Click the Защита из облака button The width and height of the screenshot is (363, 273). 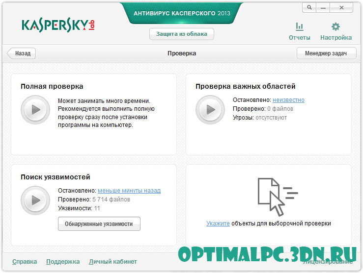(x=182, y=34)
